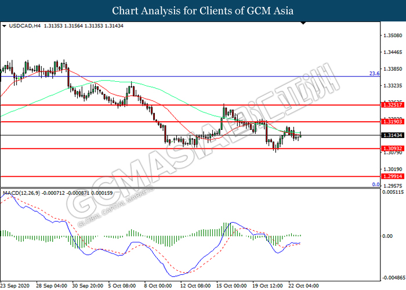
Task: Click the 1.33235 price axis value
Action: click(x=393, y=86)
